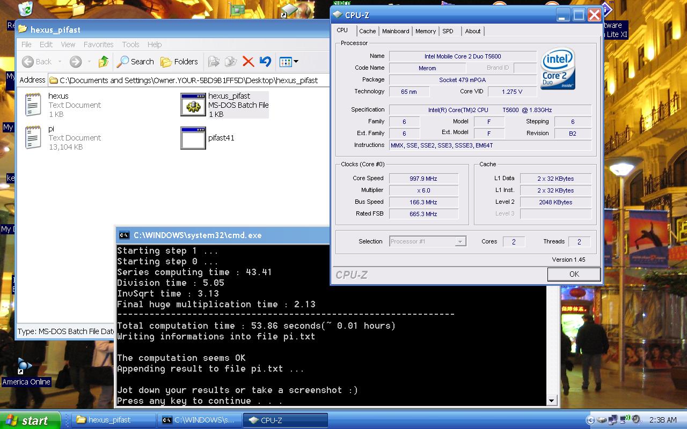687x429 pixels.
Task: Open the File menu in Explorer
Action: [26, 45]
